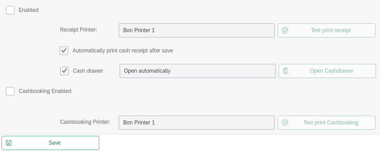Tick the Enabled checkbox
Viewport: 380px width, 153px height.
coord(10,10)
